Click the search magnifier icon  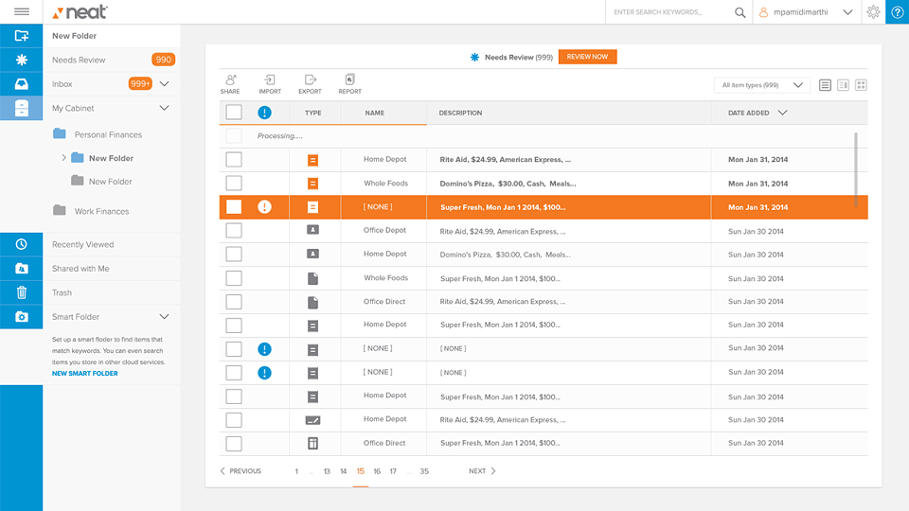[740, 12]
